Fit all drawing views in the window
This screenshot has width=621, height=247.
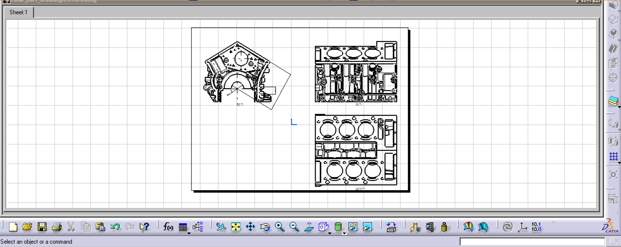point(236,227)
